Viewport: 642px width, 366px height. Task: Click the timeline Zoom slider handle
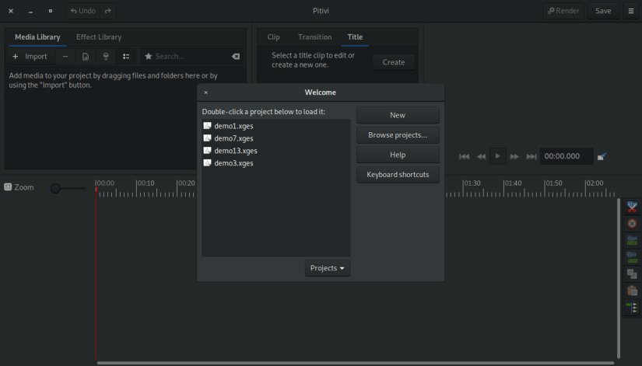55,188
